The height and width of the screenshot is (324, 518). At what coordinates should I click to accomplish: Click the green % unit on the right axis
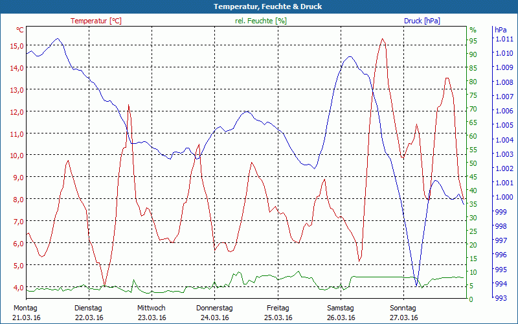(x=473, y=30)
